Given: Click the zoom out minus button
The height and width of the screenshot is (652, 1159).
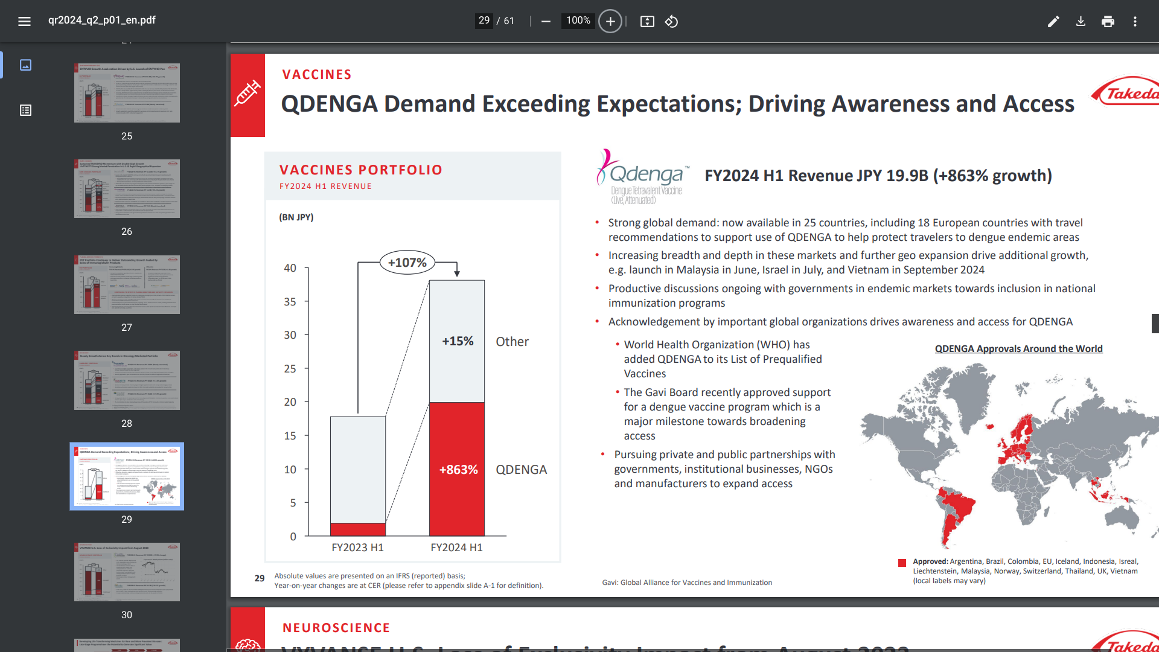Looking at the screenshot, I should 546,21.
